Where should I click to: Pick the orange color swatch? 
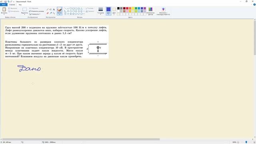pos(130,8)
